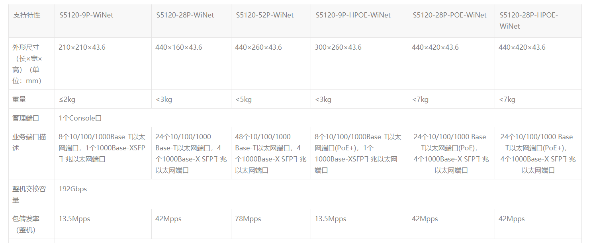Select the S5120-28P-HPOE-WiNet header cell

[528, 21]
